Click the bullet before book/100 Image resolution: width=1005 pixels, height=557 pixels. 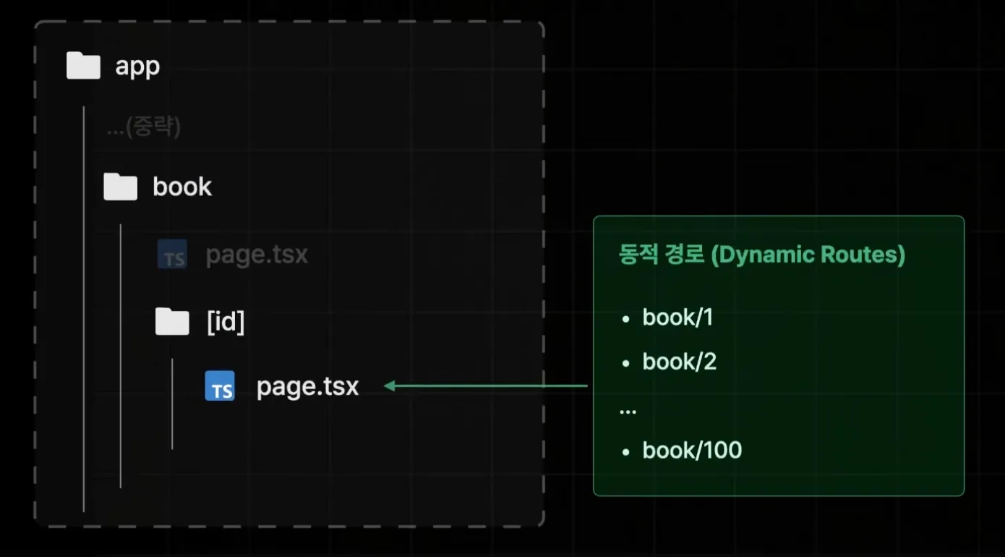[626, 451]
